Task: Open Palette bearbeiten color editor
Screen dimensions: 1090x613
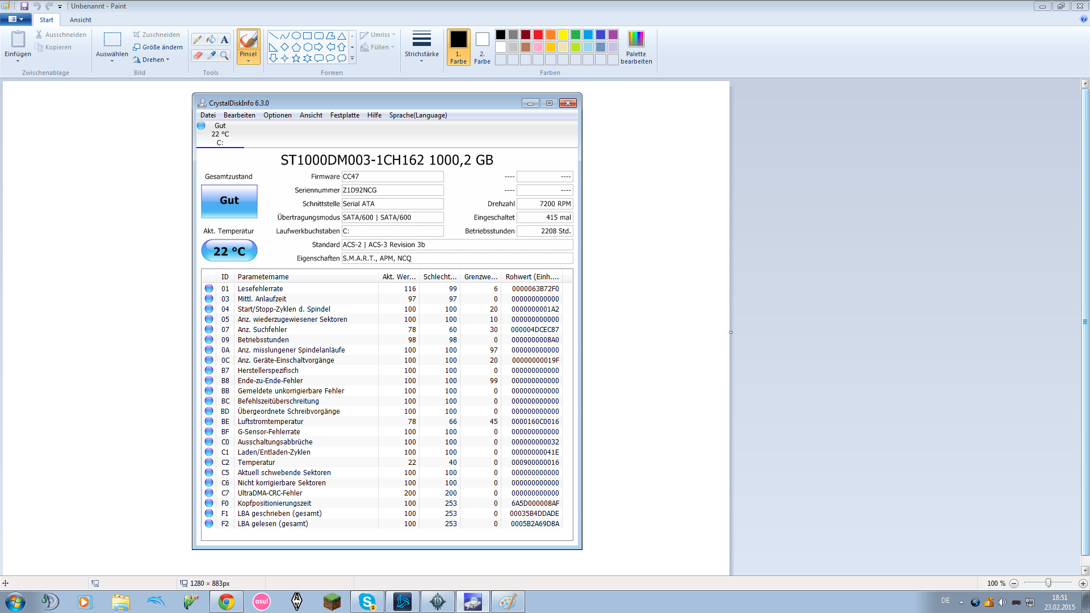Action: pos(636,47)
